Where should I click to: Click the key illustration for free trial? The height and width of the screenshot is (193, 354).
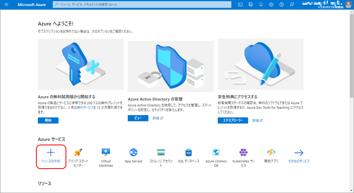pyautogui.click(x=81, y=64)
